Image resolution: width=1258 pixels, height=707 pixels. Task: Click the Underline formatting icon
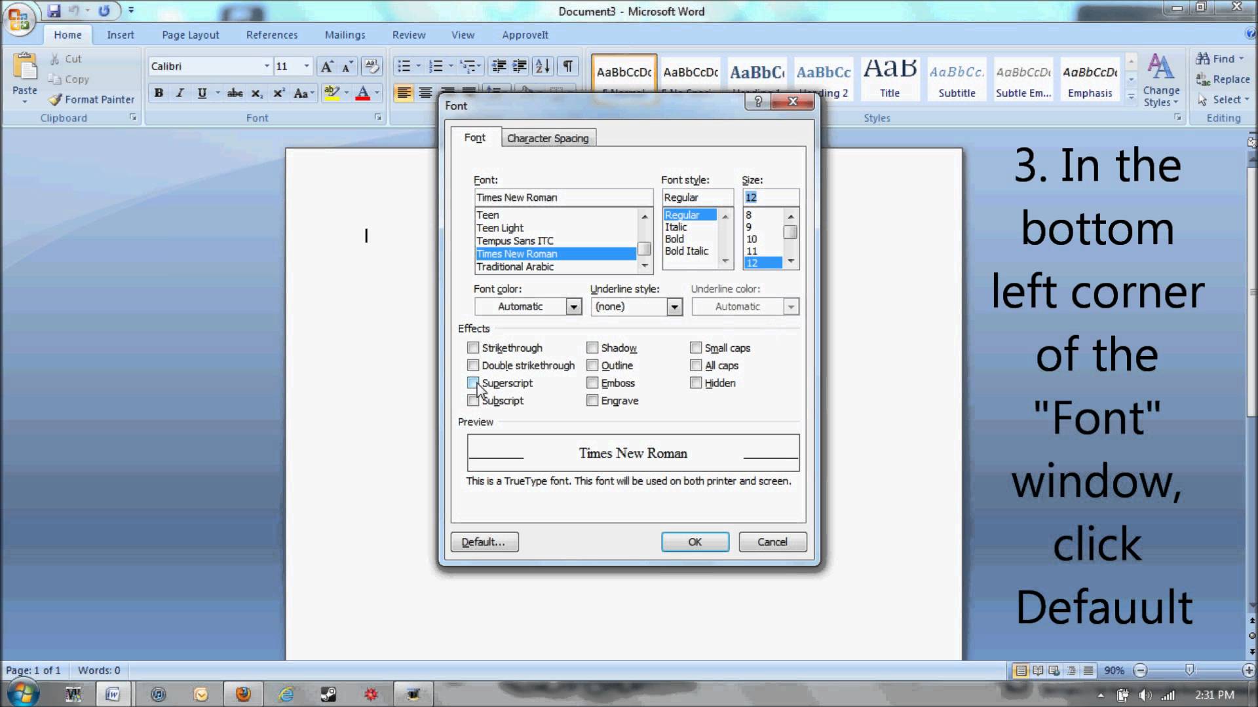click(200, 92)
